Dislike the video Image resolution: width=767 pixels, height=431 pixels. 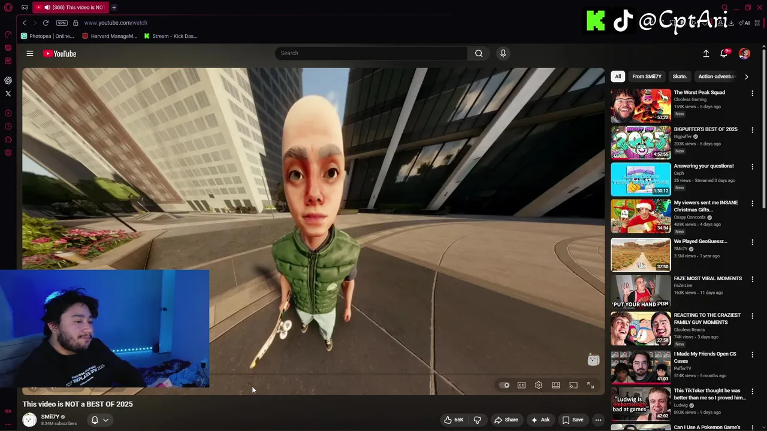tap(477, 420)
